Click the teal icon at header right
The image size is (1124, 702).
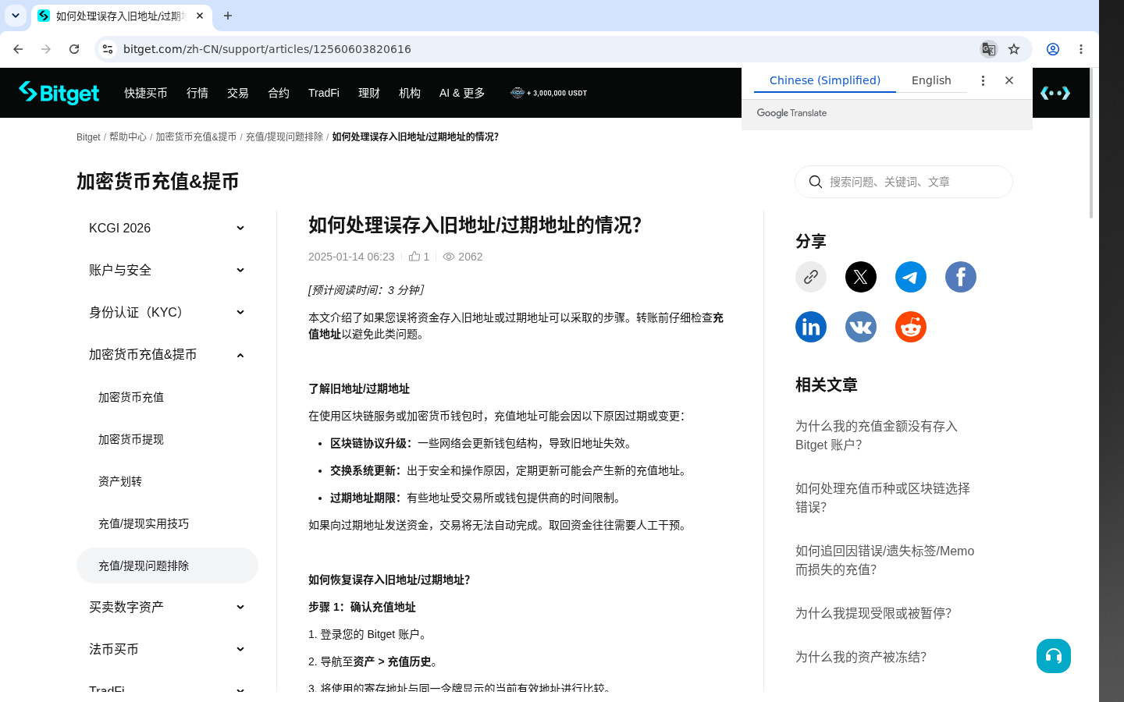point(1055,93)
